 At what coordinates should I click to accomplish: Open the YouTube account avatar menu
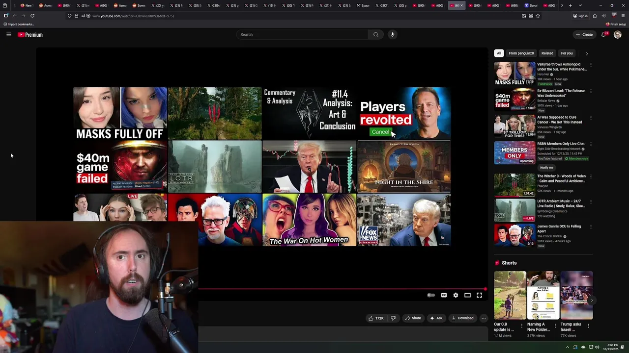tap(618, 34)
